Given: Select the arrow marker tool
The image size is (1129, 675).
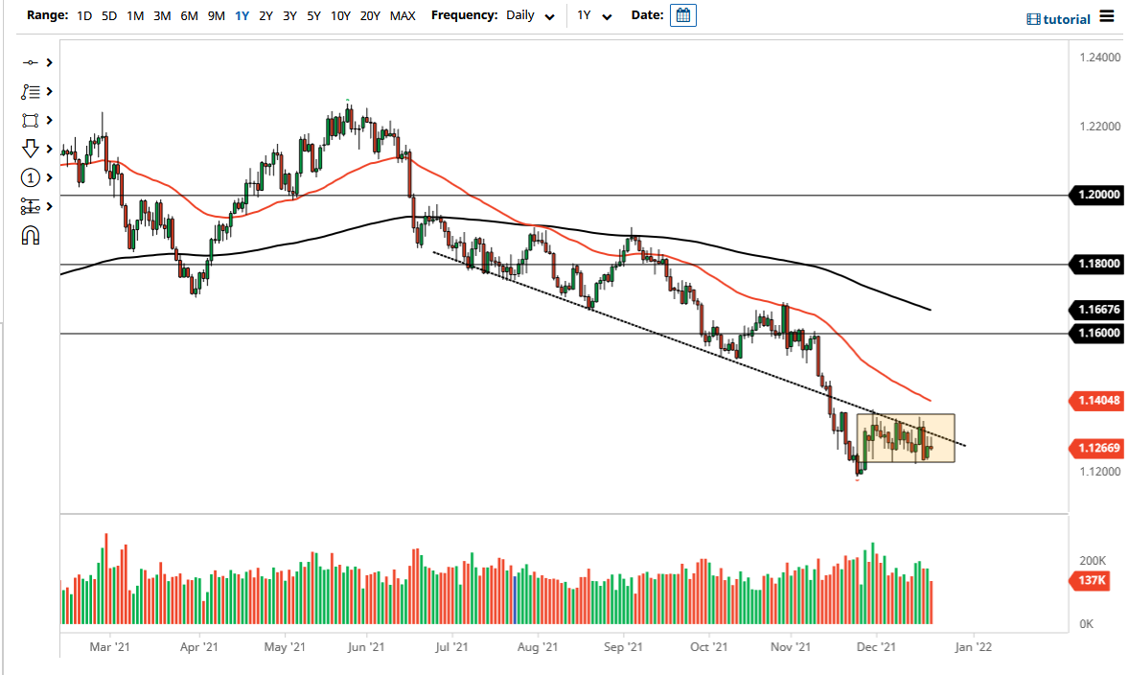Looking at the screenshot, I should [31, 149].
